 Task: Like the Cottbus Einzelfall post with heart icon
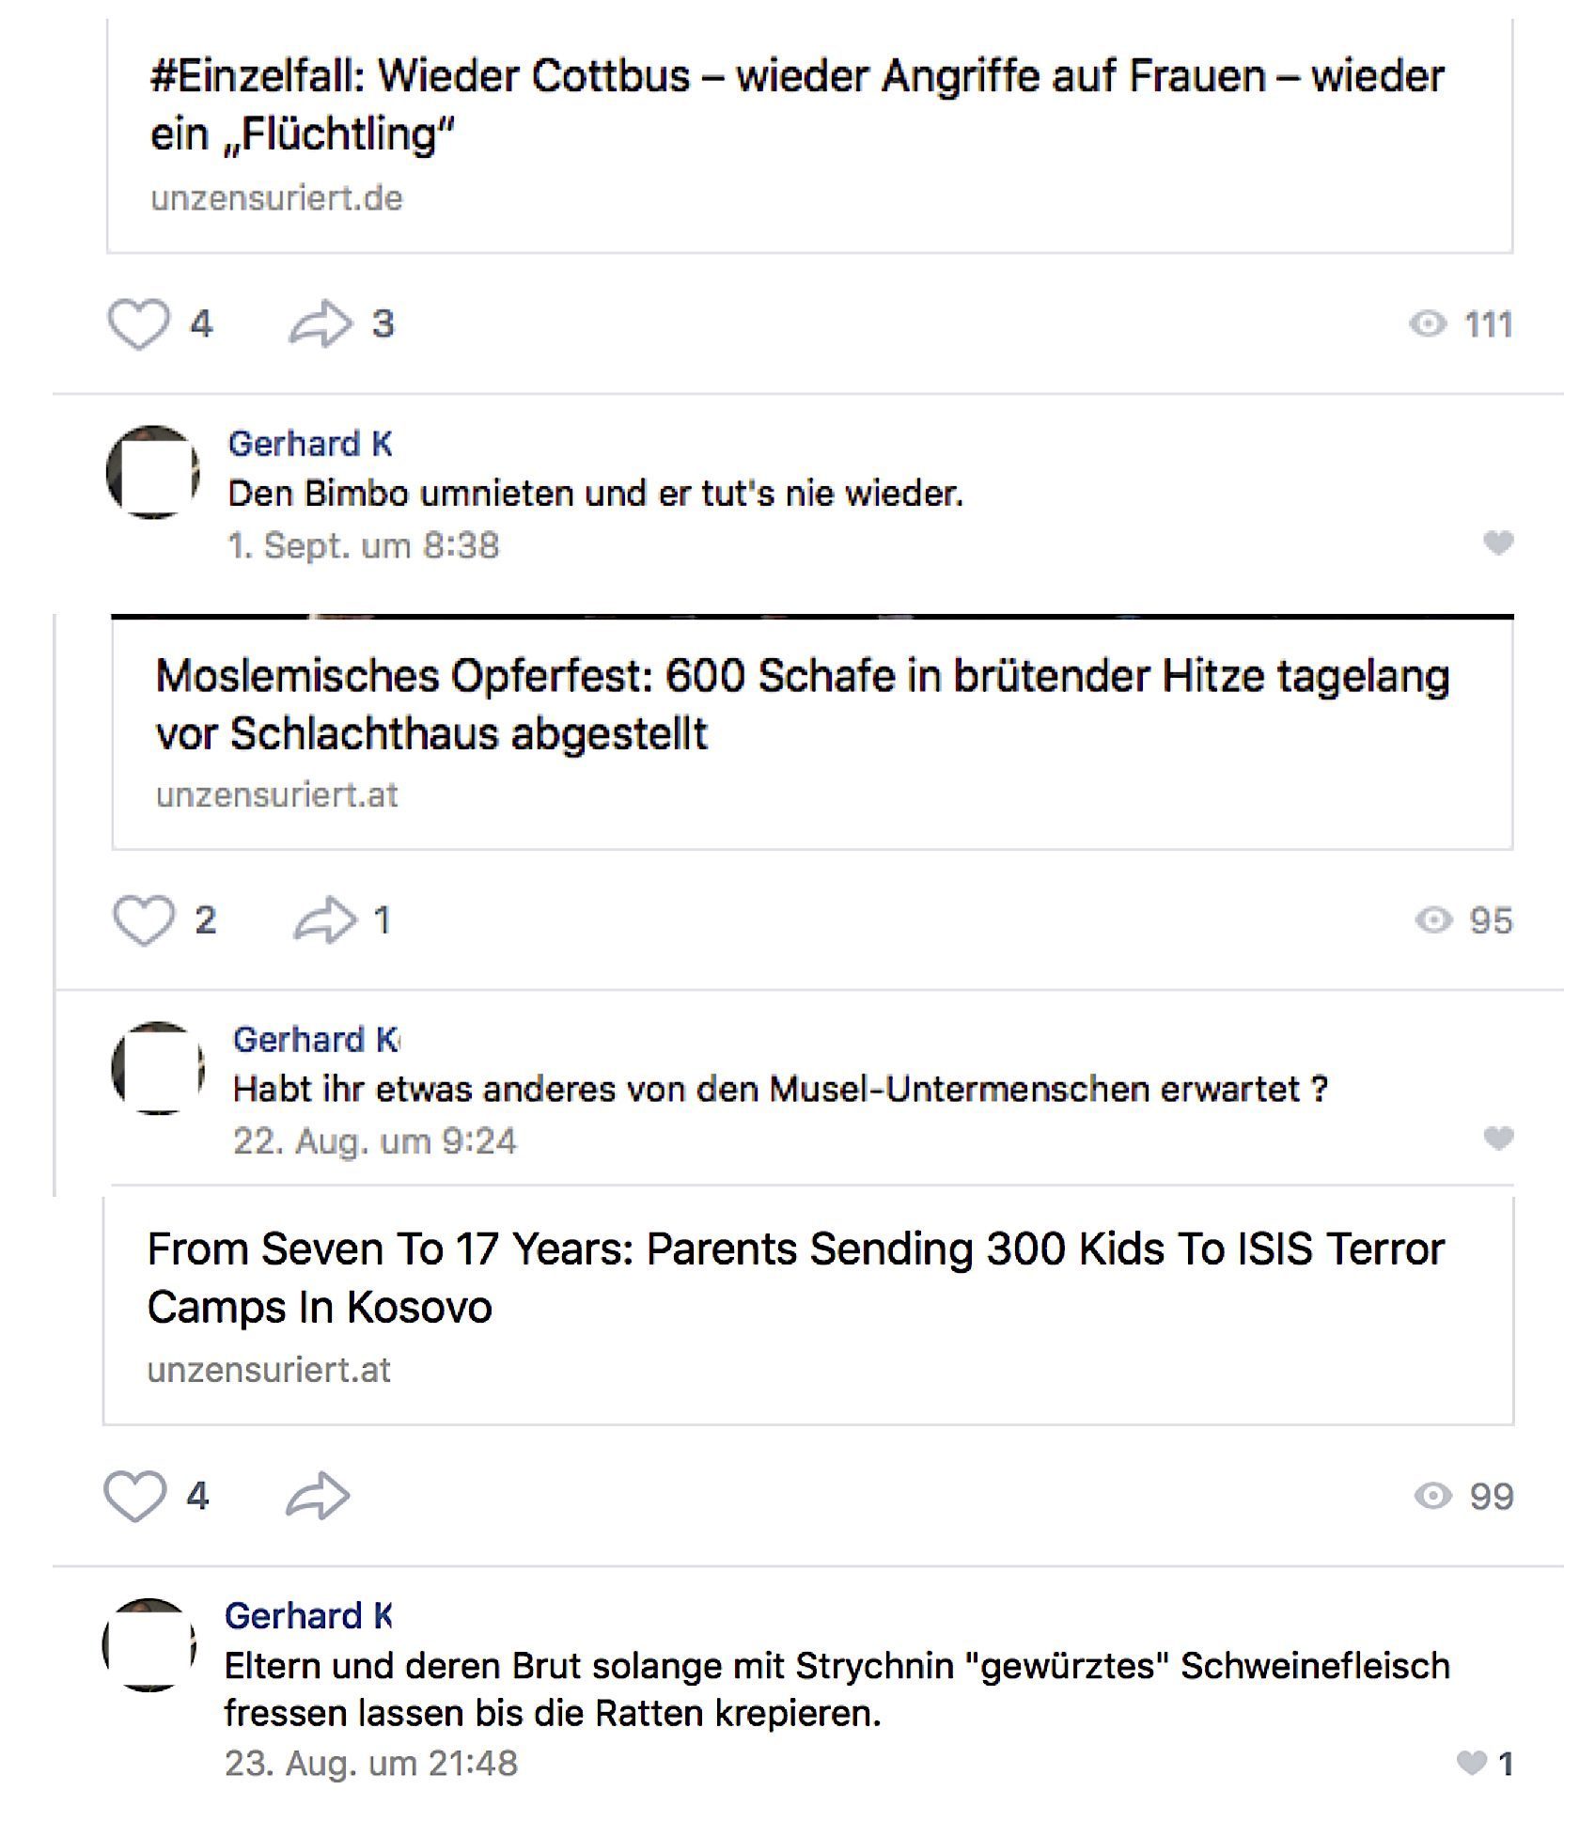[x=139, y=324]
